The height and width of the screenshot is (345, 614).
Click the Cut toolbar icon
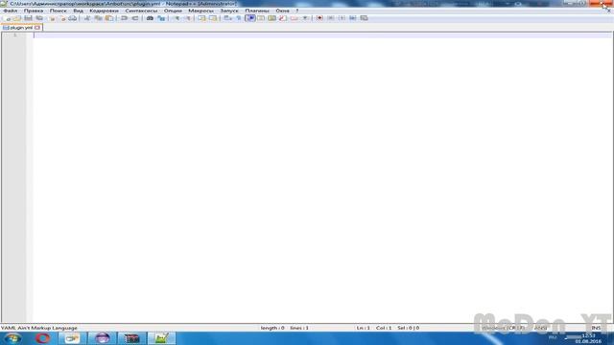(x=87, y=18)
